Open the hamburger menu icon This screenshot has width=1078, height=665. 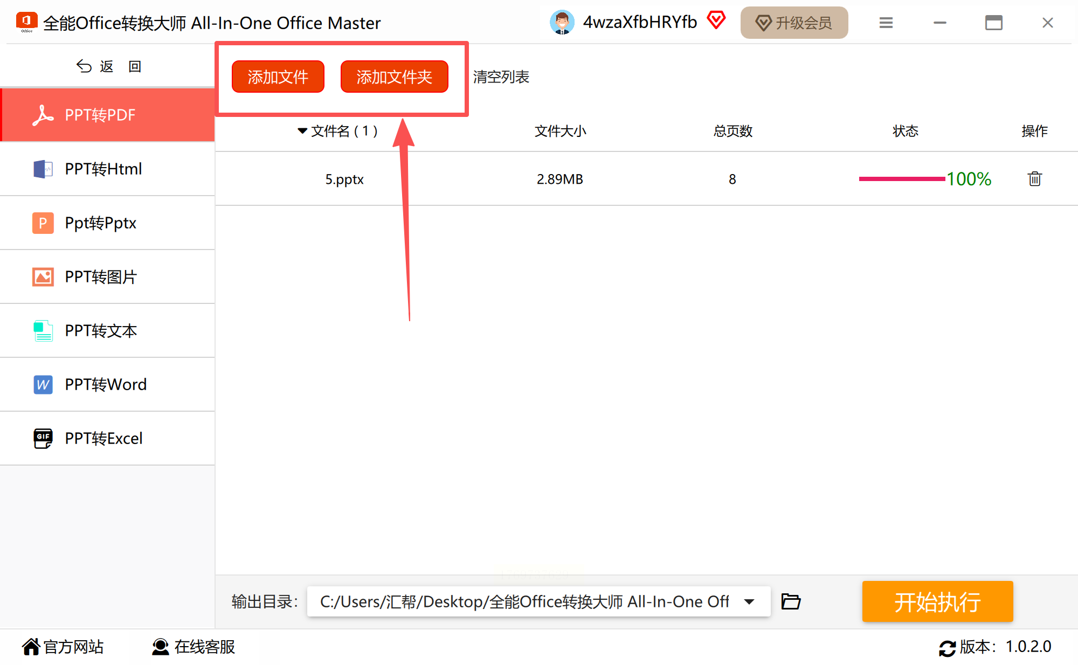pyautogui.click(x=886, y=23)
